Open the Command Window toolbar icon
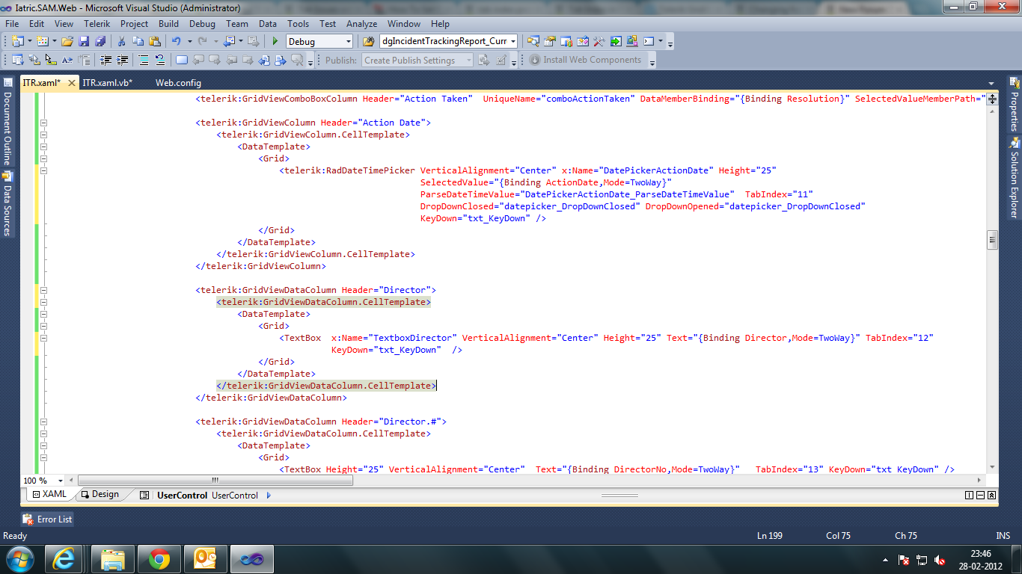1022x574 pixels. pos(649,41)
